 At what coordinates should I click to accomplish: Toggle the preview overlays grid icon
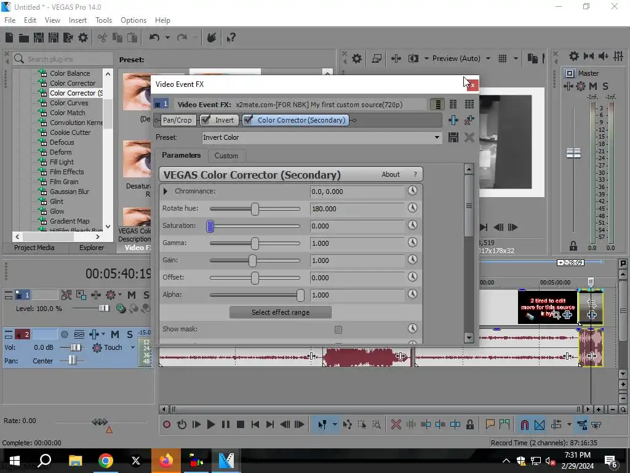click(503, 59)
